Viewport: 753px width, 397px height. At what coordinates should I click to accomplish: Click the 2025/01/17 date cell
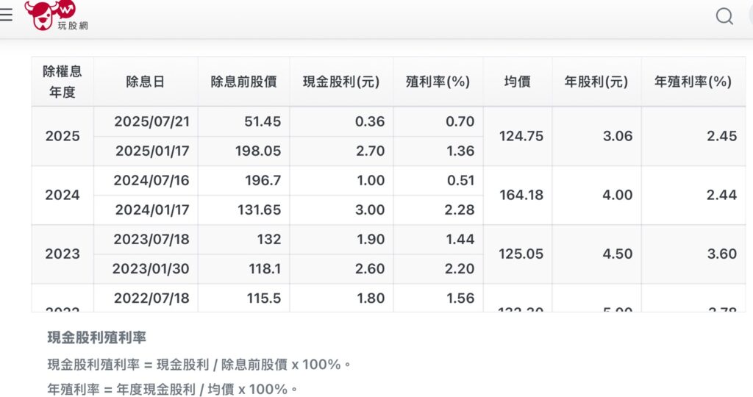coord(151,151)
